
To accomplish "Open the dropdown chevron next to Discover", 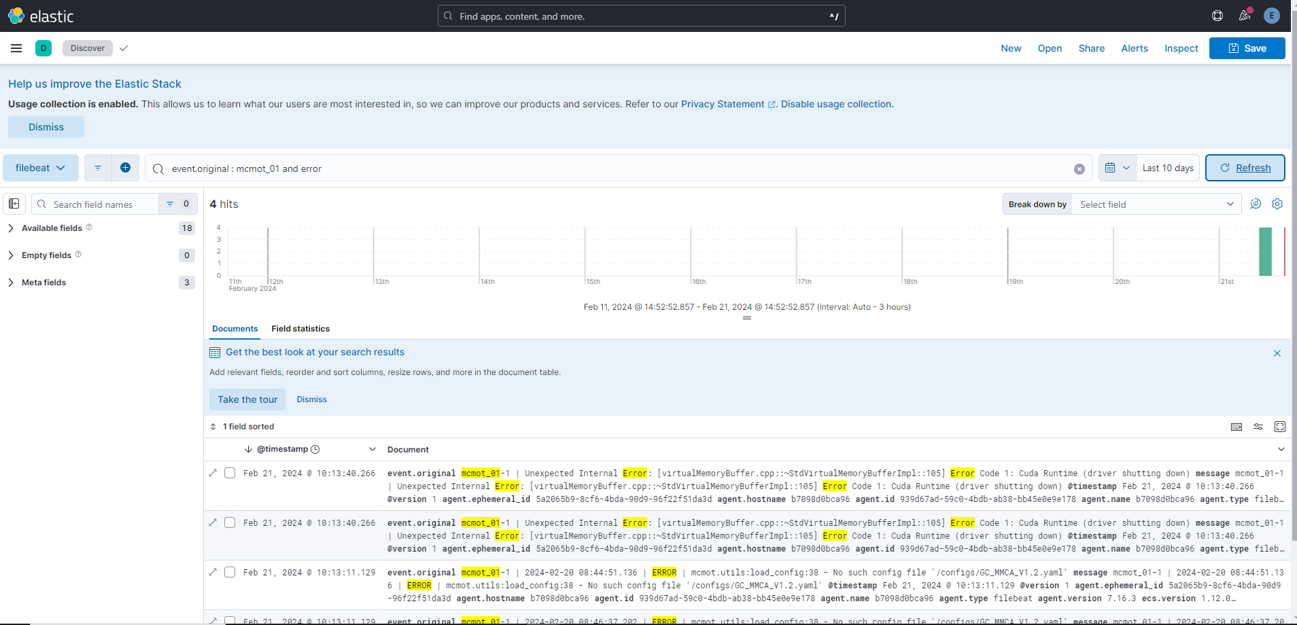I will point(124,48).
